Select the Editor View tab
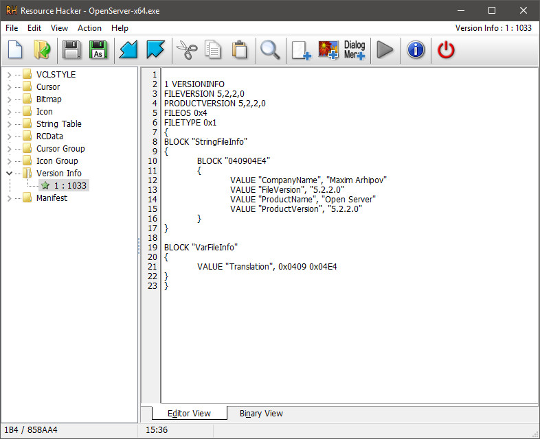Viewport: 540px width, 439px height. tap(189, 414)
